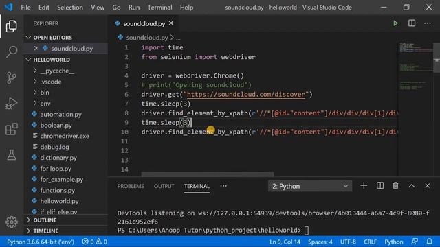Click the editor horizontal scrollbar

[x=208, y=174]
